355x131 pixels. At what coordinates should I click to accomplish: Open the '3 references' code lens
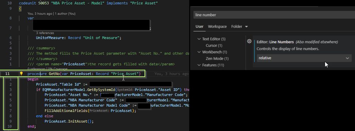45,33
